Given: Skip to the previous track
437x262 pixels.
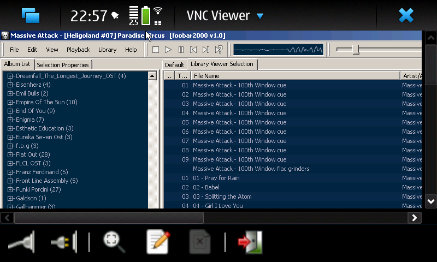Looking at the screenshot, I should (x=193, y=50).
